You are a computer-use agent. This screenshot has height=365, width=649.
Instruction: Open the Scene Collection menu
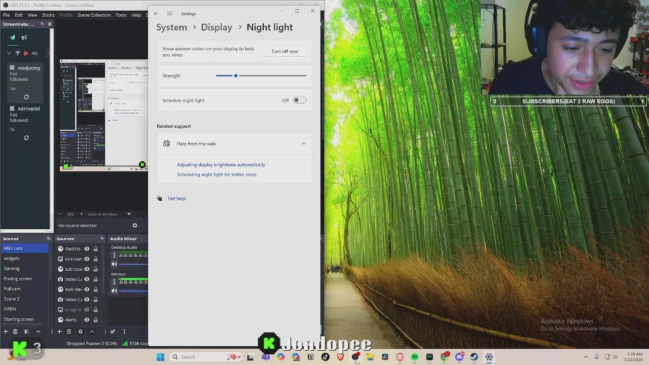(x=94, y=15)
